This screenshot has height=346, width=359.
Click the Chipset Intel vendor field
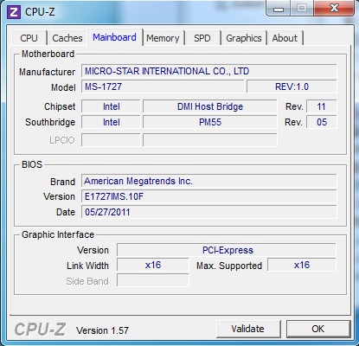click(111, 106)
